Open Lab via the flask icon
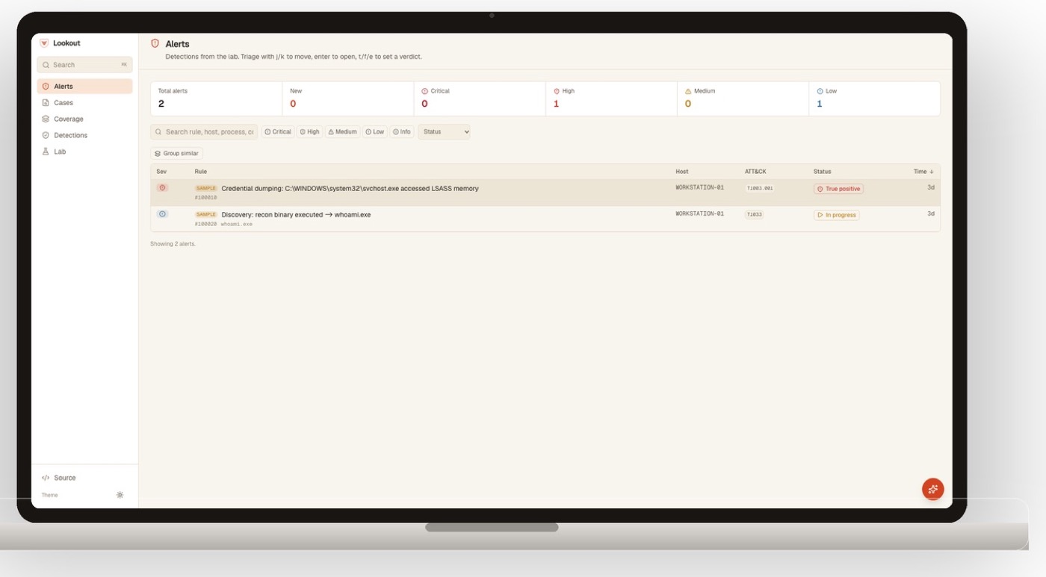The width and height of the screenshot is (1046, 577). coord(46,152)
